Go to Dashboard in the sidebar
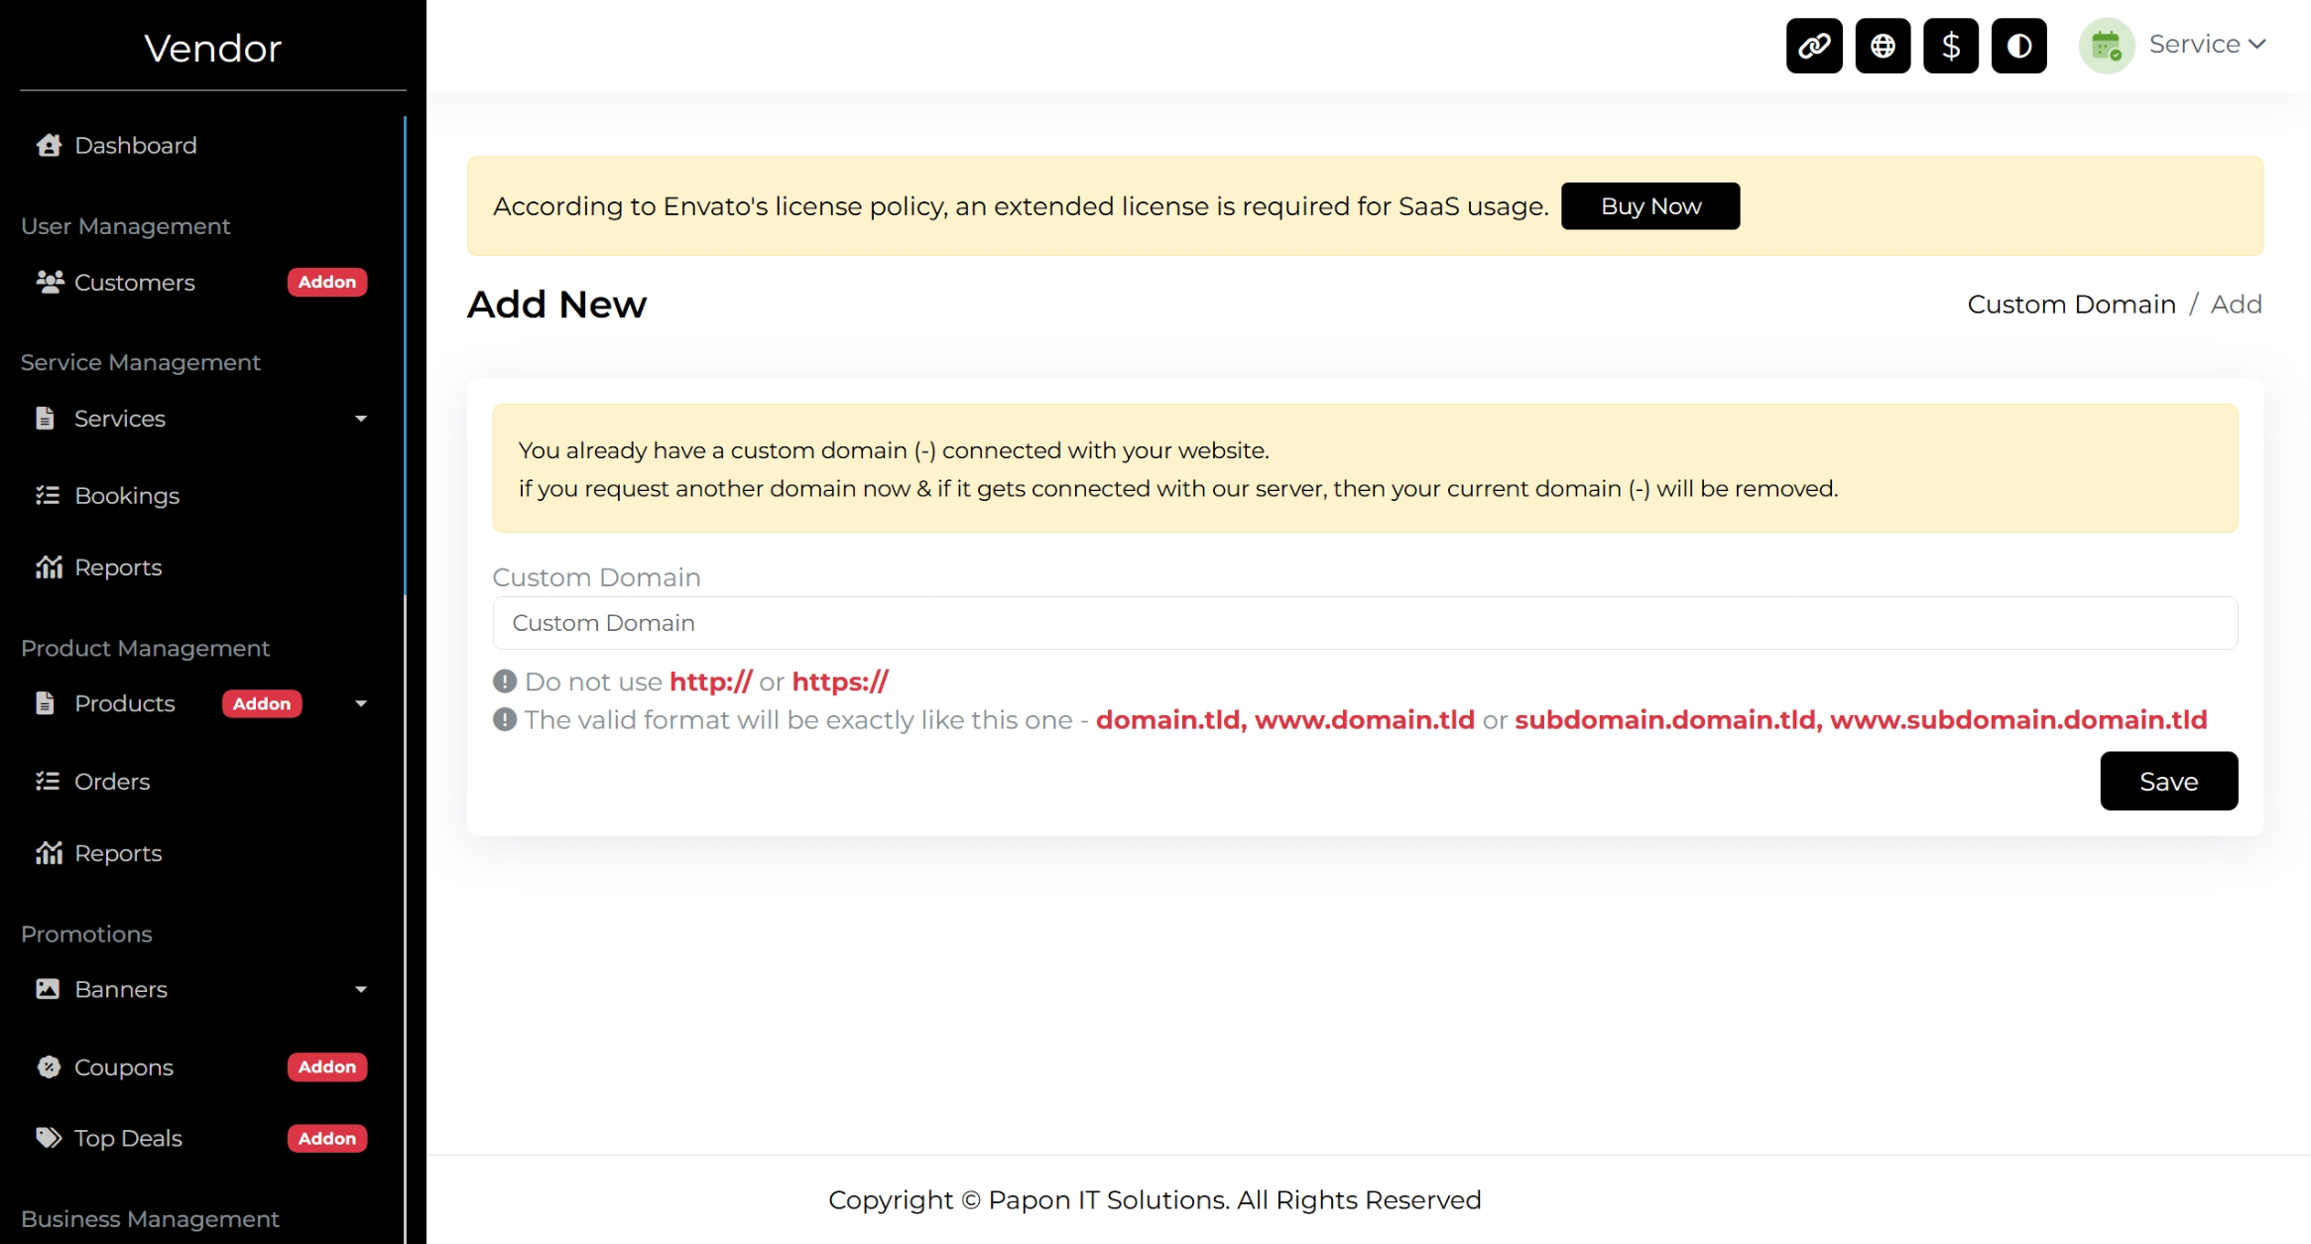Screen dimensions: 2311x1244 [x=136, y=146]
